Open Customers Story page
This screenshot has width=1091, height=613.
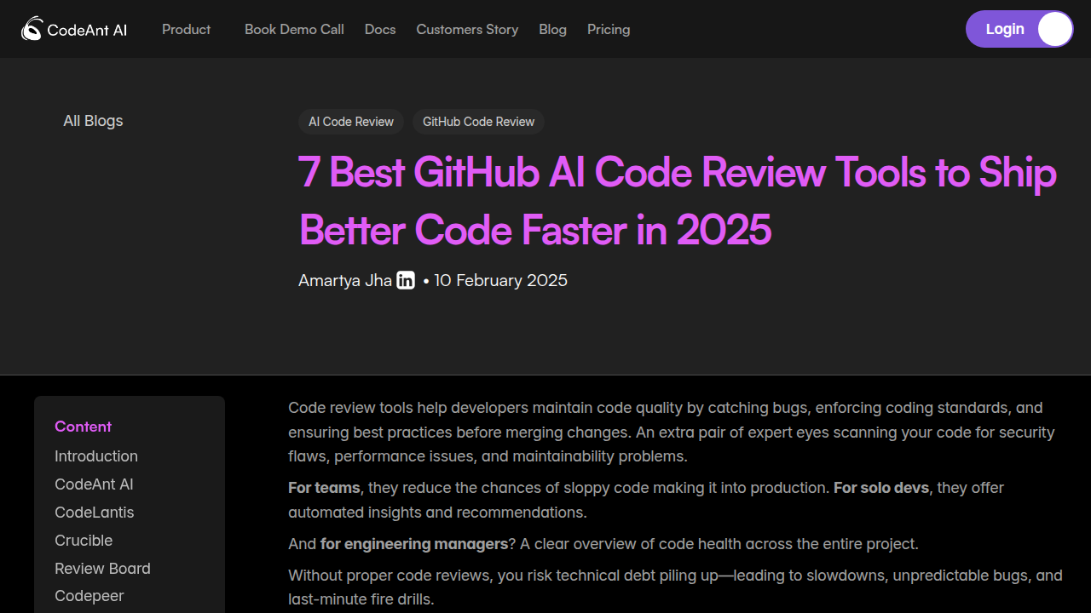467,29
